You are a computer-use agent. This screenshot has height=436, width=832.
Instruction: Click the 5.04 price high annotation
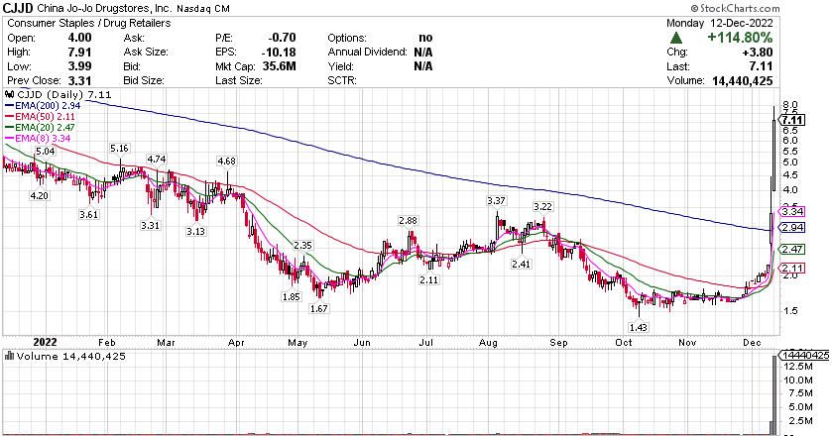point(45,152)
